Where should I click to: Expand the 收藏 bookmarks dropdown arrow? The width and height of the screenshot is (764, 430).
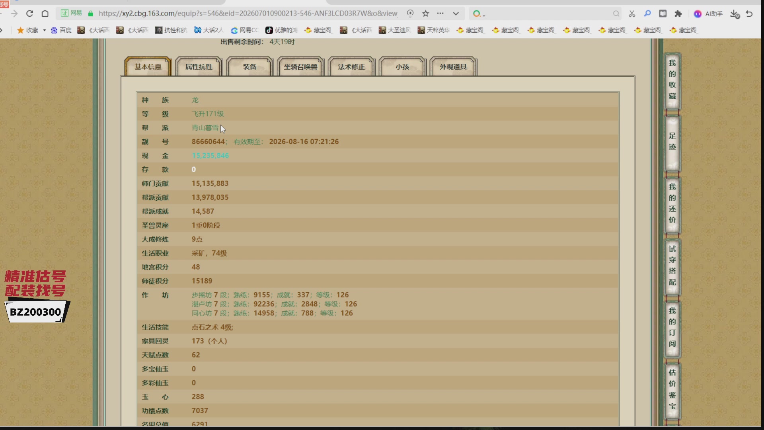[x=44, y=30]
